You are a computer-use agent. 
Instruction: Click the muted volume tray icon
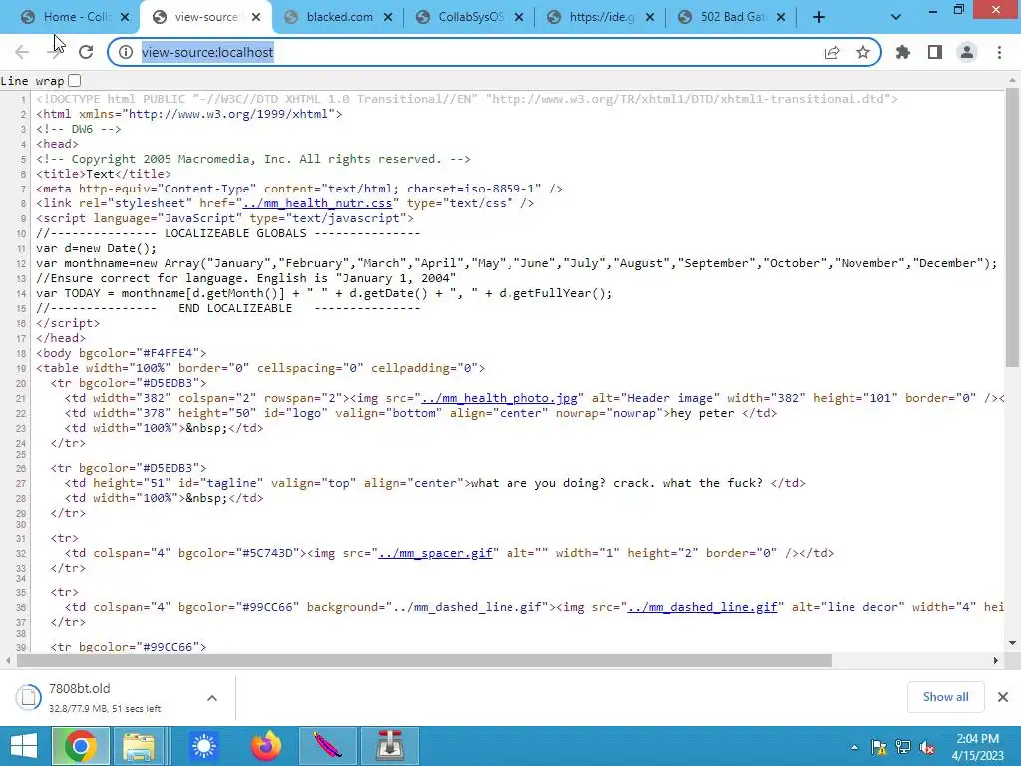pos(927,747)
